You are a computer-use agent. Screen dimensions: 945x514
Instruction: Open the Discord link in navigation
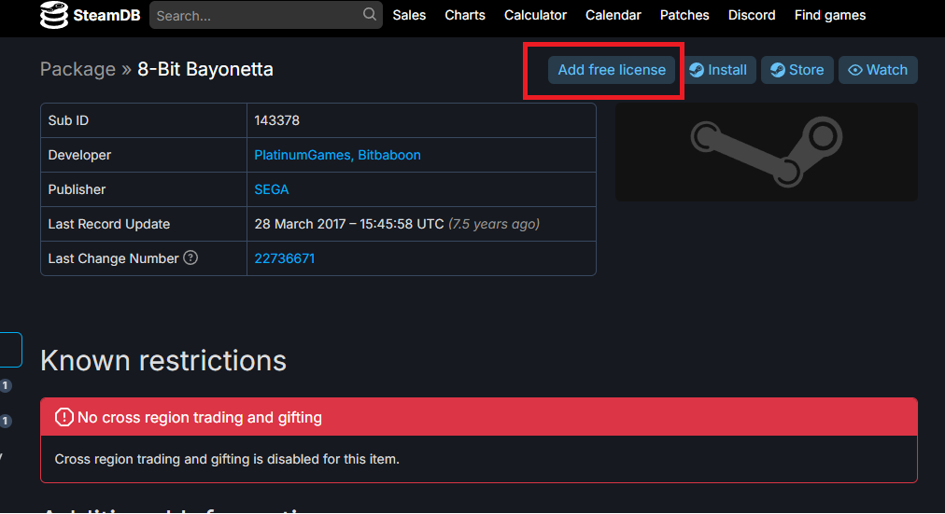point(752,15)
